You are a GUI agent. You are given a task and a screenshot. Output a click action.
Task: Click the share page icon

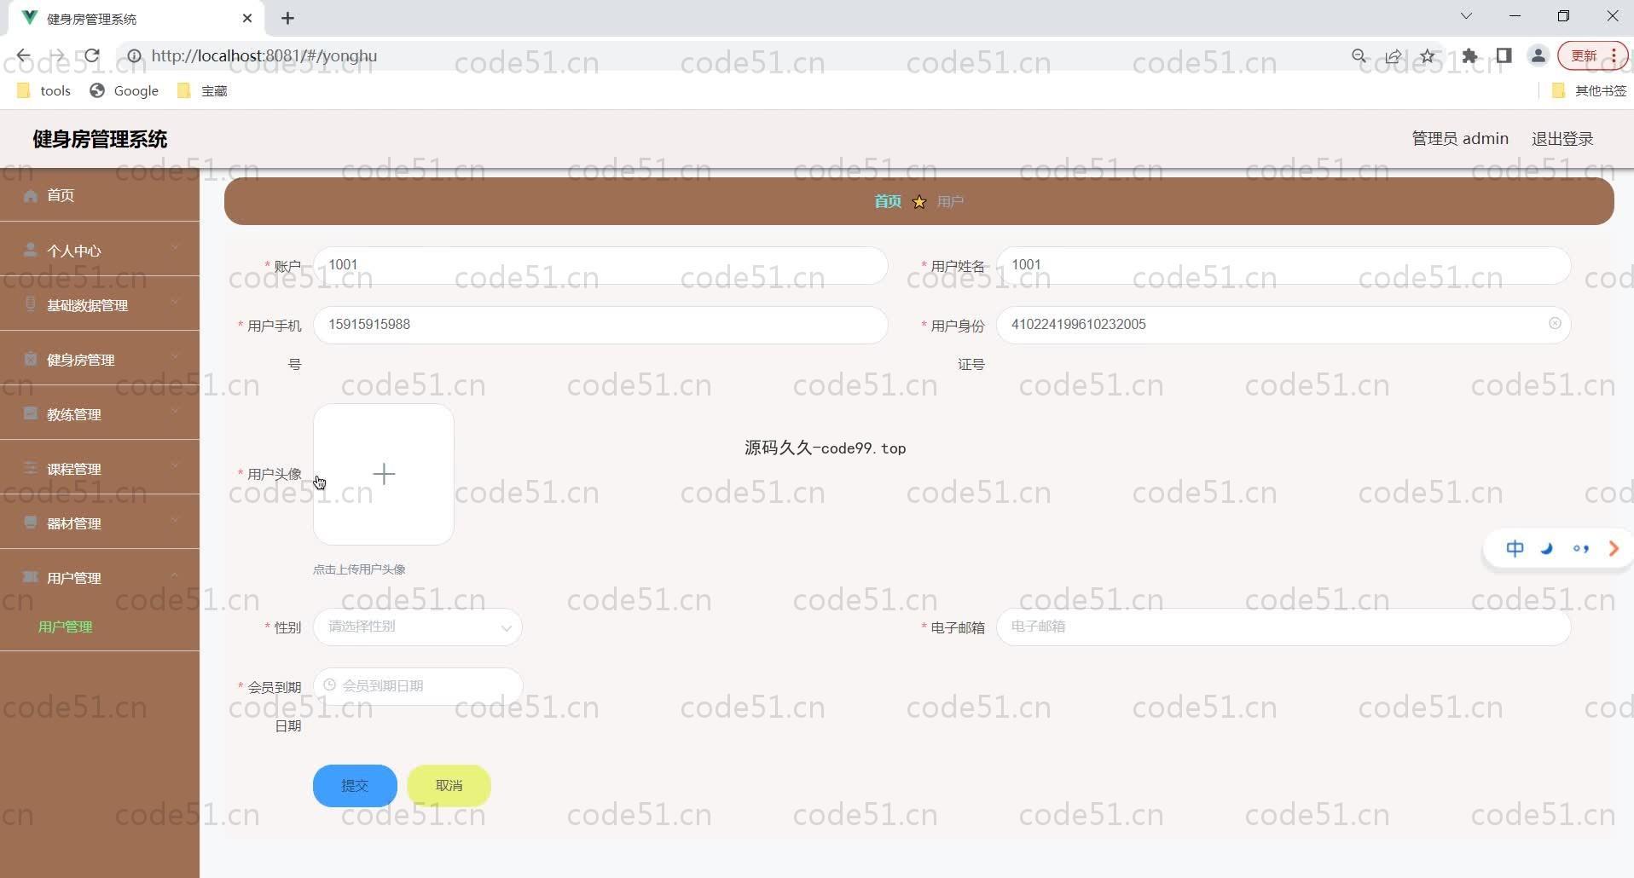(1394, 56)
